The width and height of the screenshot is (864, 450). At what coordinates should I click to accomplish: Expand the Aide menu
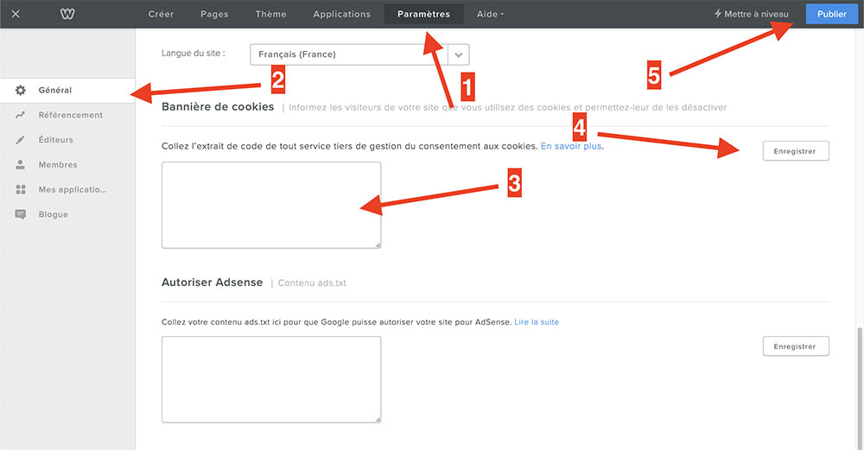490,14
